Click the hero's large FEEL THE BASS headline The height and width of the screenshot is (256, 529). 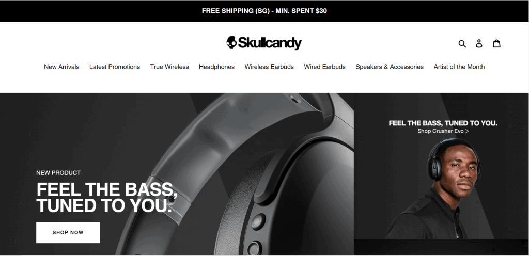click(107, 197)
